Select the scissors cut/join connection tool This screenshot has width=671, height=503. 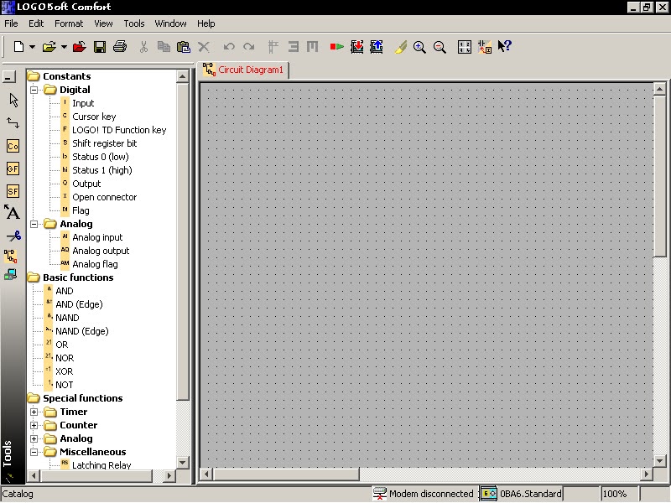(x=11, y=236)
